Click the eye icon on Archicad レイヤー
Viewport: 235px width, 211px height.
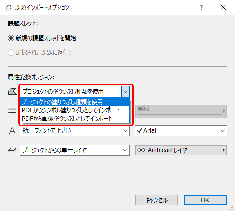141,150
